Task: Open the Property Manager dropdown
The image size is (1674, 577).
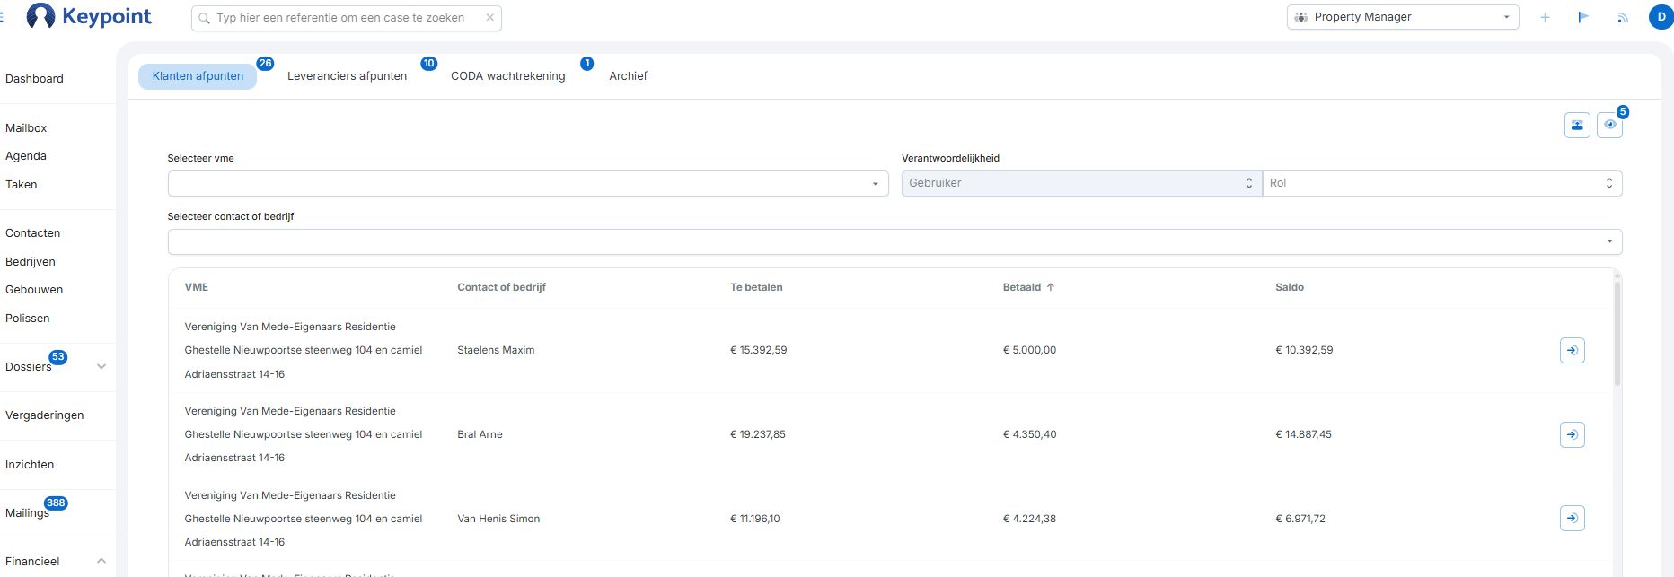Action: pos(1403,17)
